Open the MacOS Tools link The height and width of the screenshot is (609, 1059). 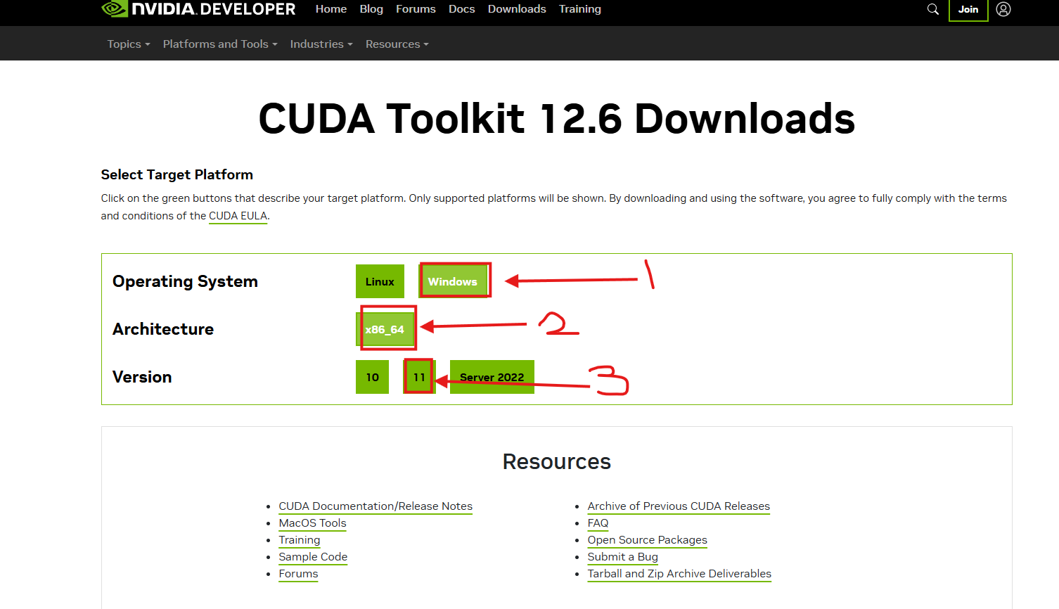[x=312, y=523]
